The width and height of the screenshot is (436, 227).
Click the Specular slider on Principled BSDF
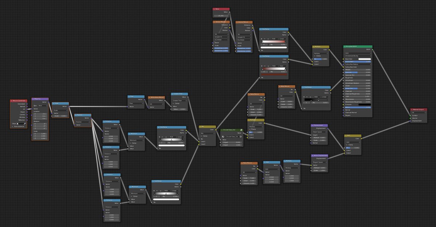point(358,72)
